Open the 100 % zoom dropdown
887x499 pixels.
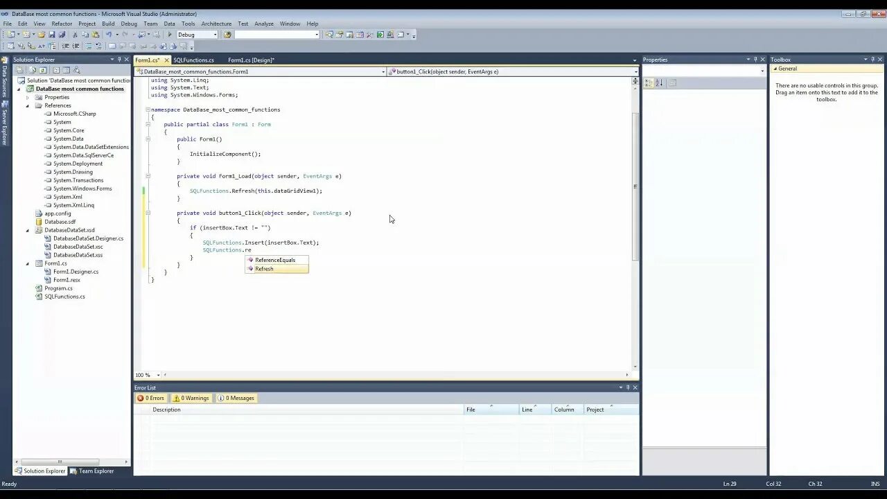(159, 375)
